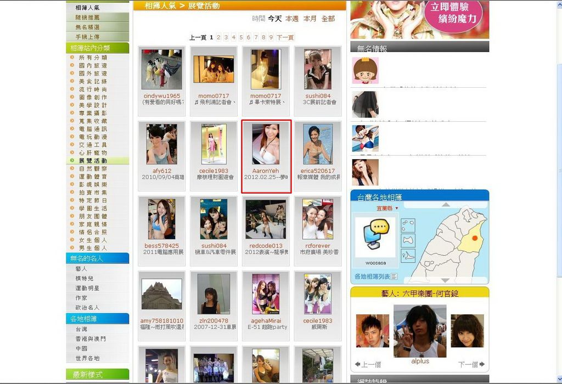Switch the time filter to 今天
This screenshot has width=562, height=384.
click(x=275, y=19)
